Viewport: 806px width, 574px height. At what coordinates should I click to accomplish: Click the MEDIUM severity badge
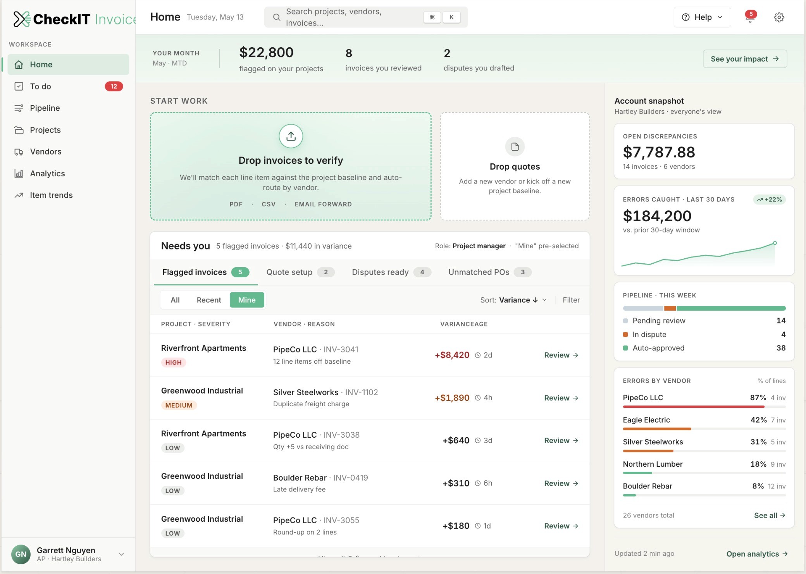click(x=179, y=405)
